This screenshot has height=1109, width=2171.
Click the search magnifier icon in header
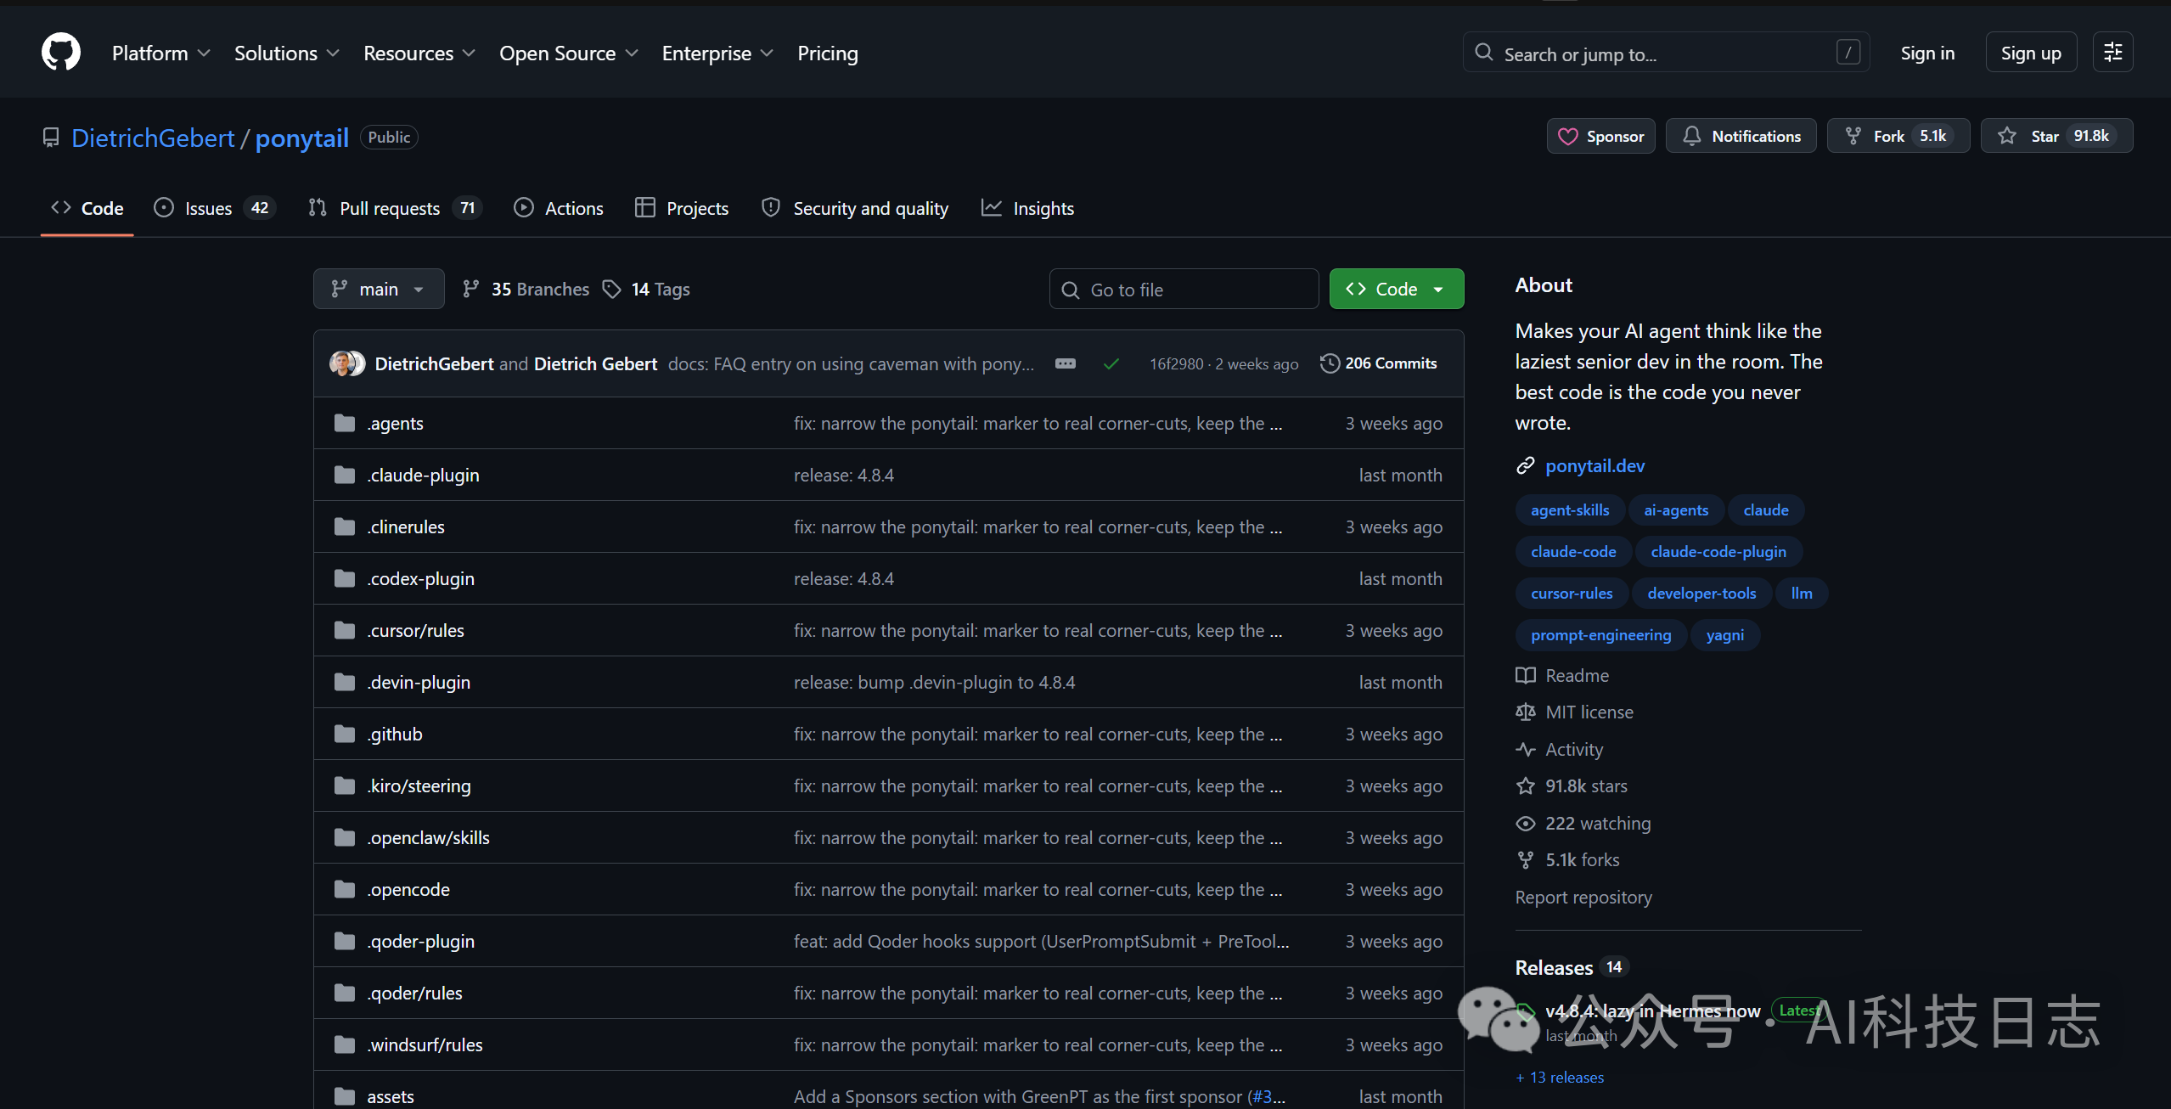pyautogui.click(x=1483, y=53)
